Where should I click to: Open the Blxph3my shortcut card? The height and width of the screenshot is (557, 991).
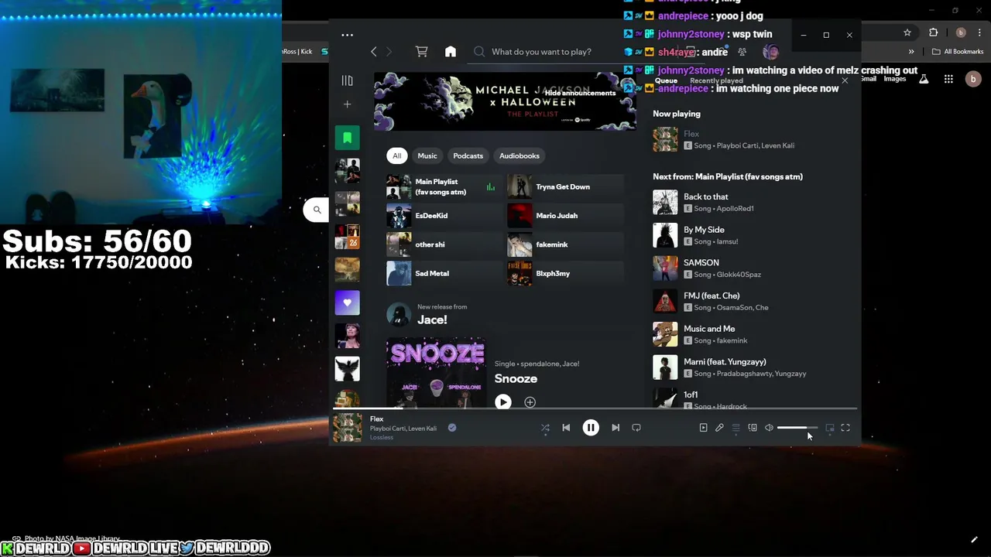point(565,273)
